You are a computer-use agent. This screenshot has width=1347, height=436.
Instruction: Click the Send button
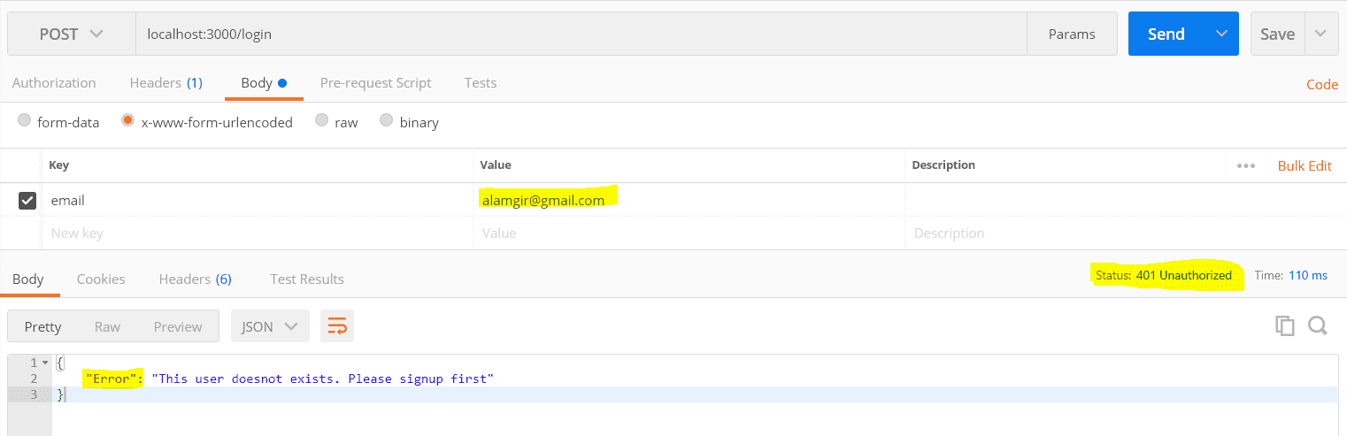click(x=1166, y=34)
